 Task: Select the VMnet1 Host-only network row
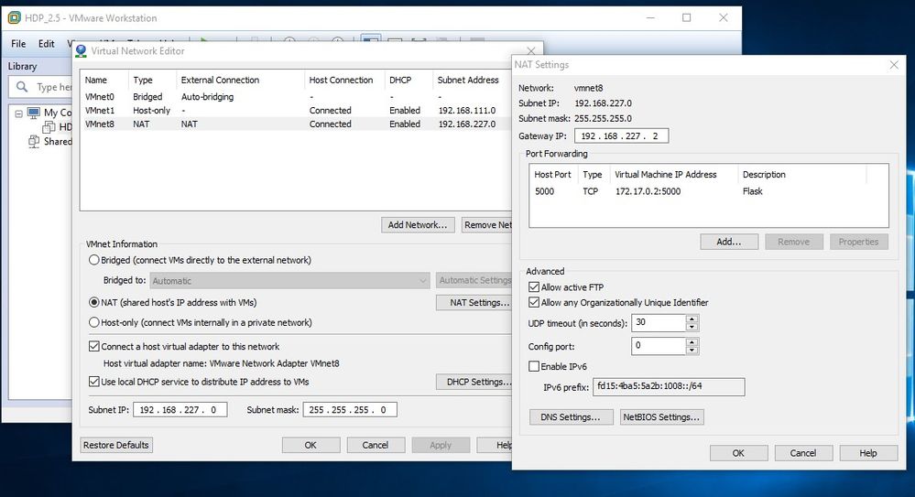[297, 110]
